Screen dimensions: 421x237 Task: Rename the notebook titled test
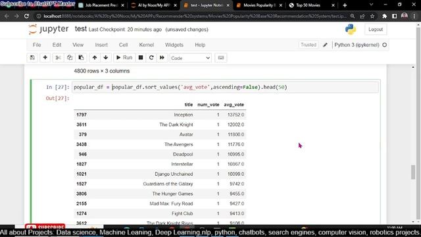pos(80,29)
